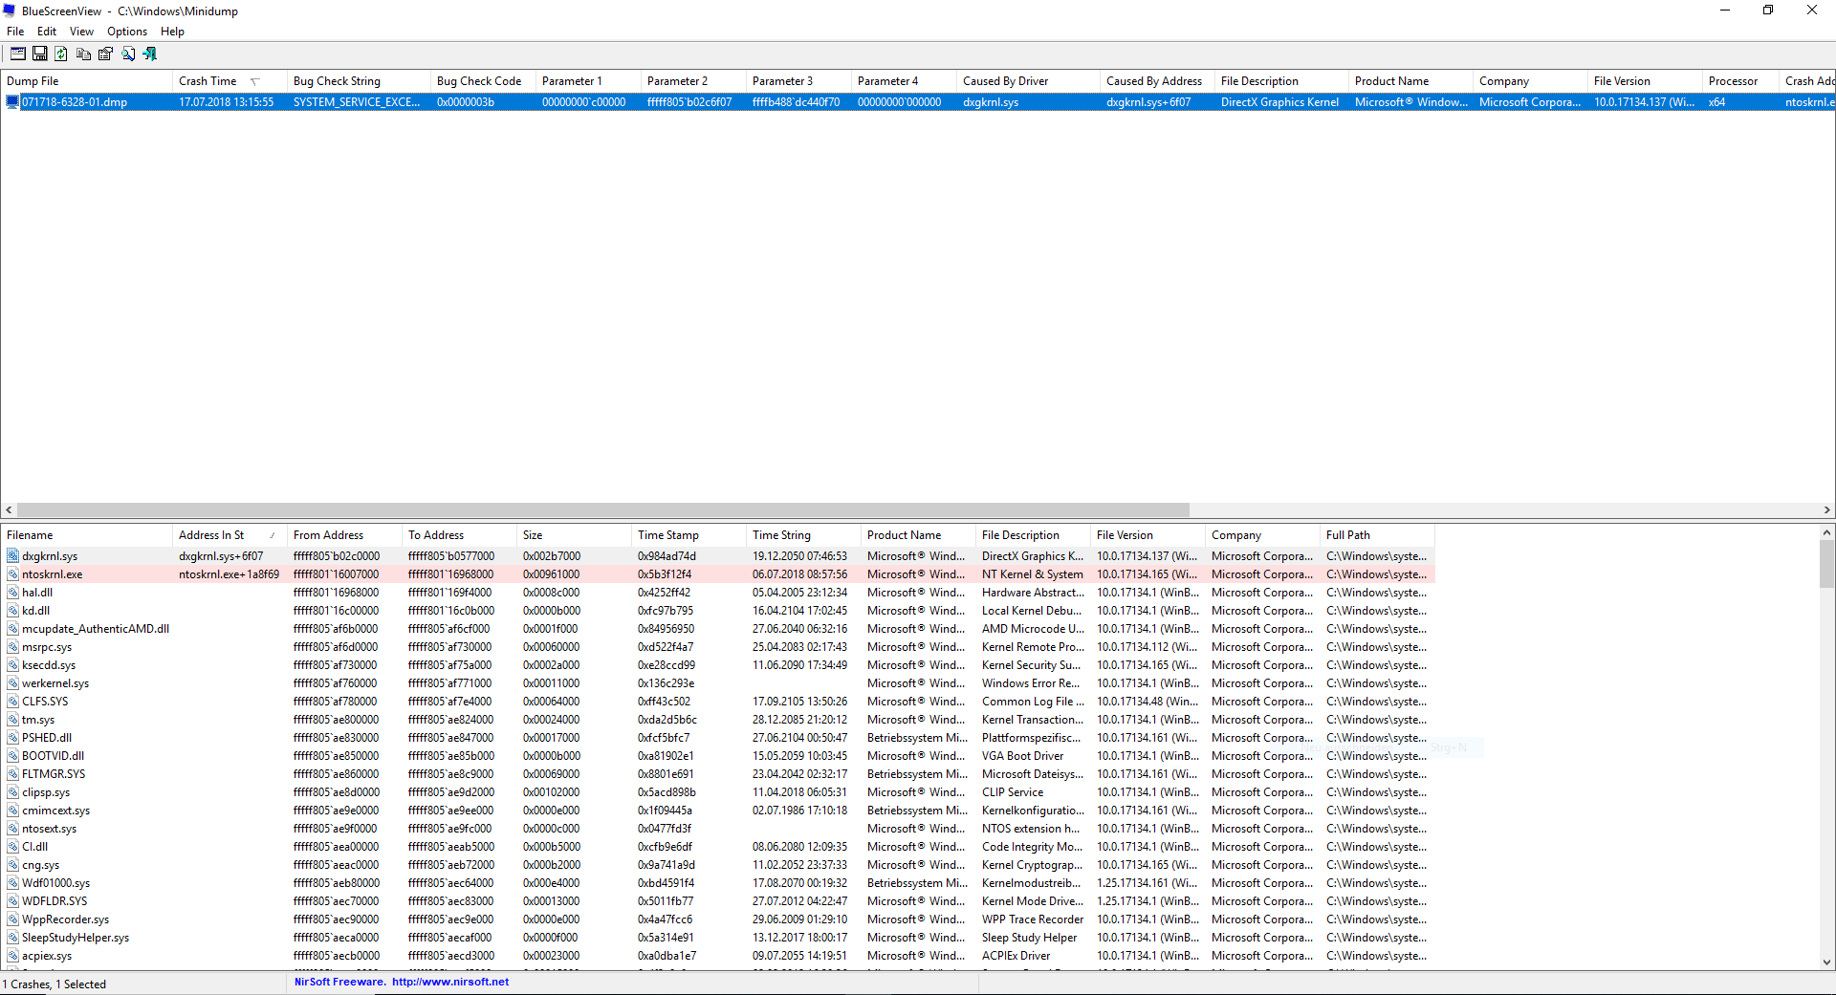This screenshot has height=995, width=1836.
Task: Click the Bug Check Code column header
Action: 483,81
